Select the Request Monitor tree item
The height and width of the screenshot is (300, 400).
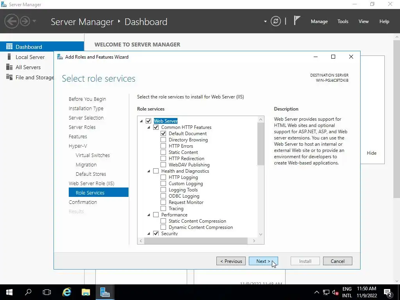coord(186,202)
